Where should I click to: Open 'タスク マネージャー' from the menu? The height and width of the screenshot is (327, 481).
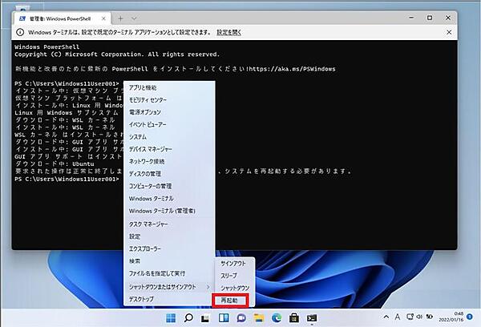pos(169,224)
